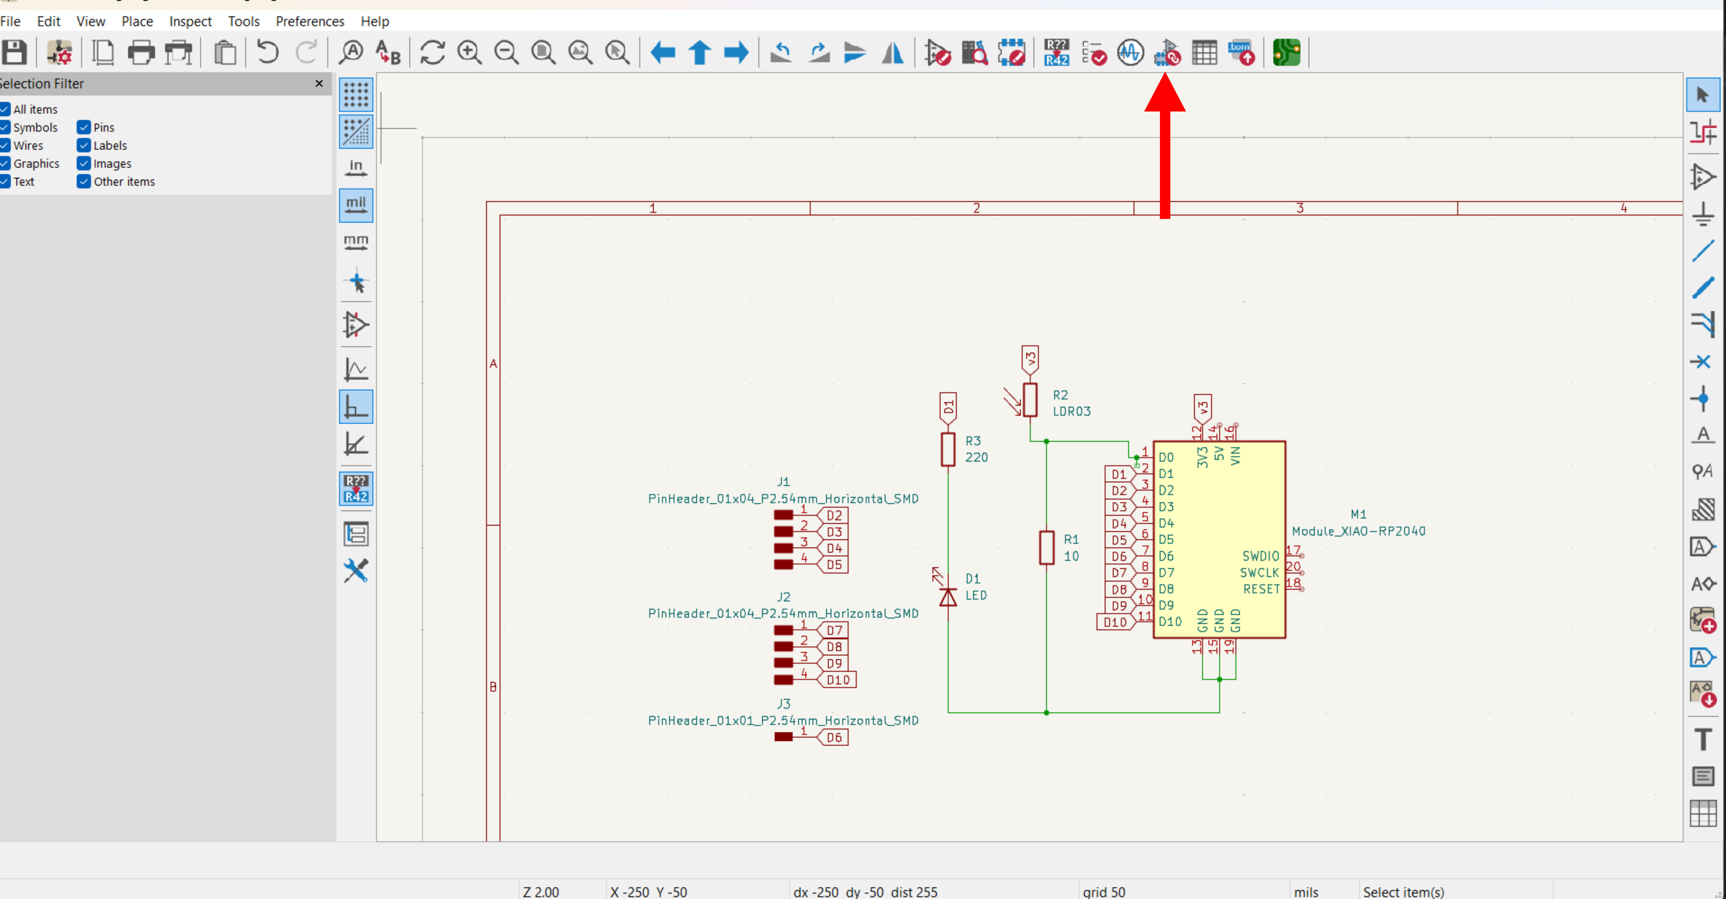Screen dimensions: 1726x899
Task: Click the Mirror horizontally icon
Action: tap(892, 52)
